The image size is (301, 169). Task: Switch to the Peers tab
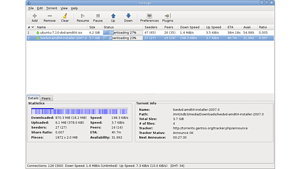click(46, 98)
